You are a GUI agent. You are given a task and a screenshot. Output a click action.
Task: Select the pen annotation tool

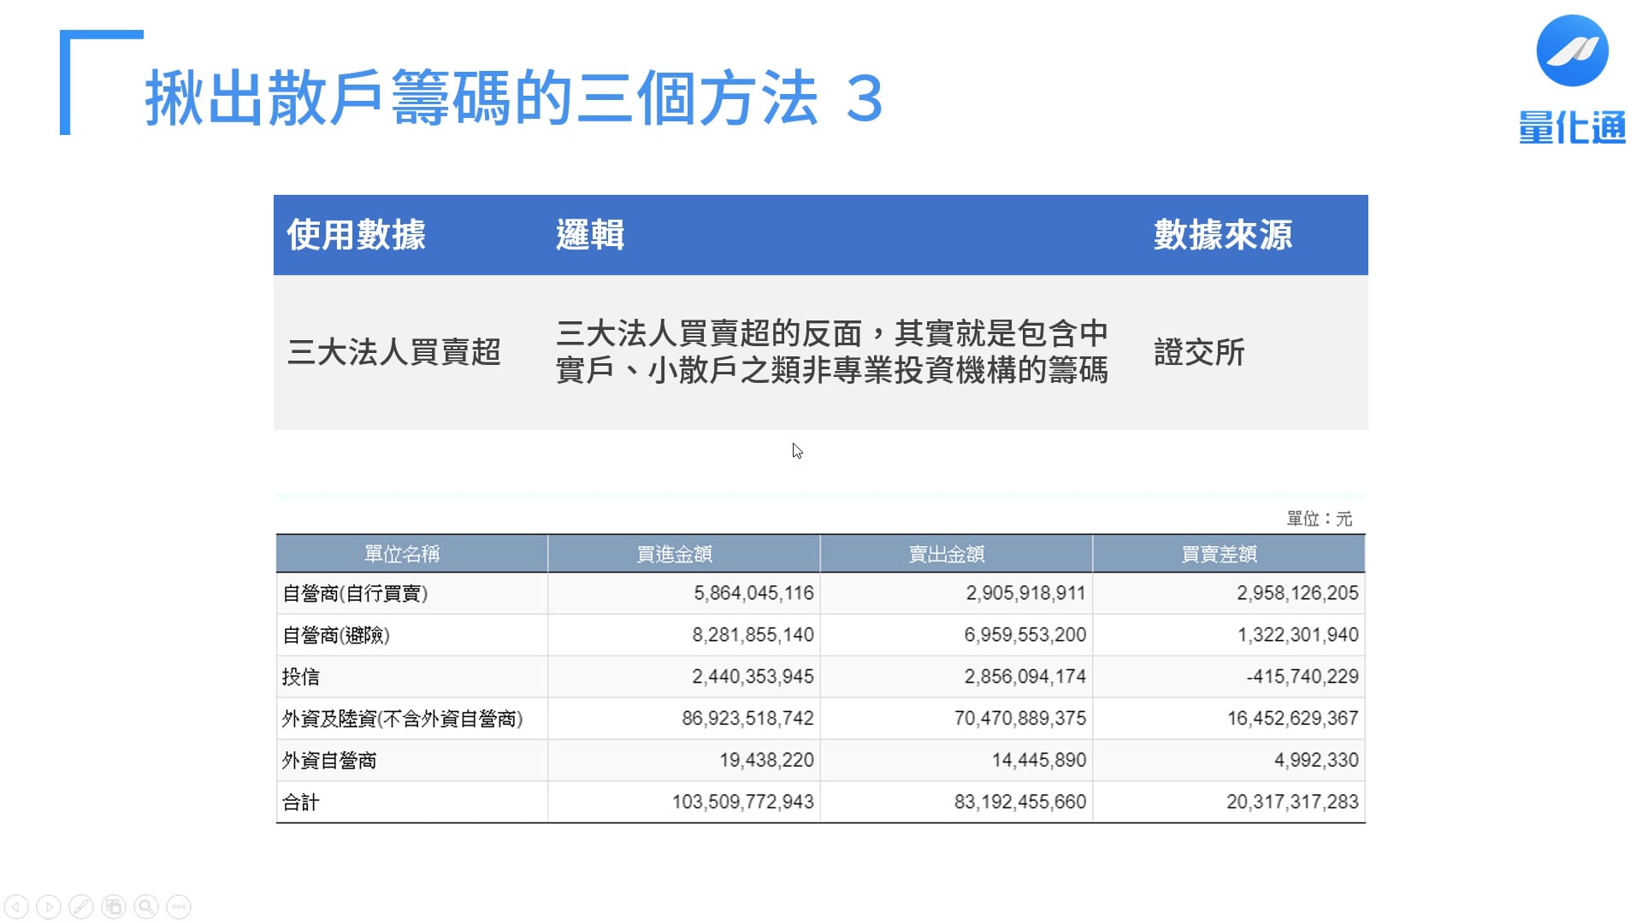click(x=81, y=907)
